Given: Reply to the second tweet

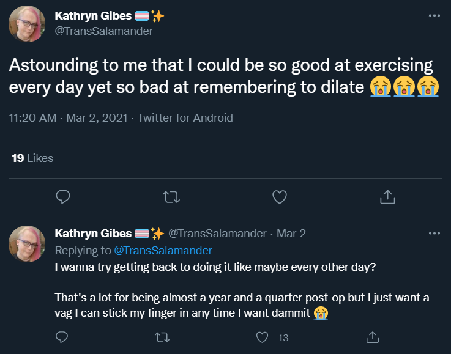Looking at the screenshot, I should (62, 337).
